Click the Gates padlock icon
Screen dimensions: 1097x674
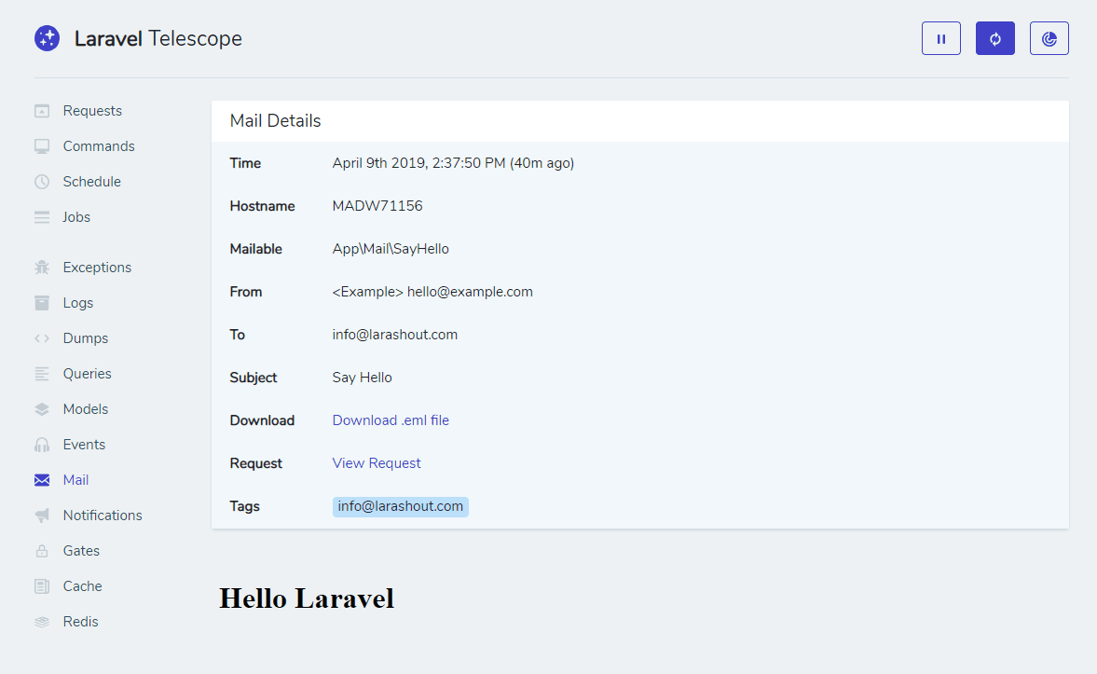click(41, 550)
